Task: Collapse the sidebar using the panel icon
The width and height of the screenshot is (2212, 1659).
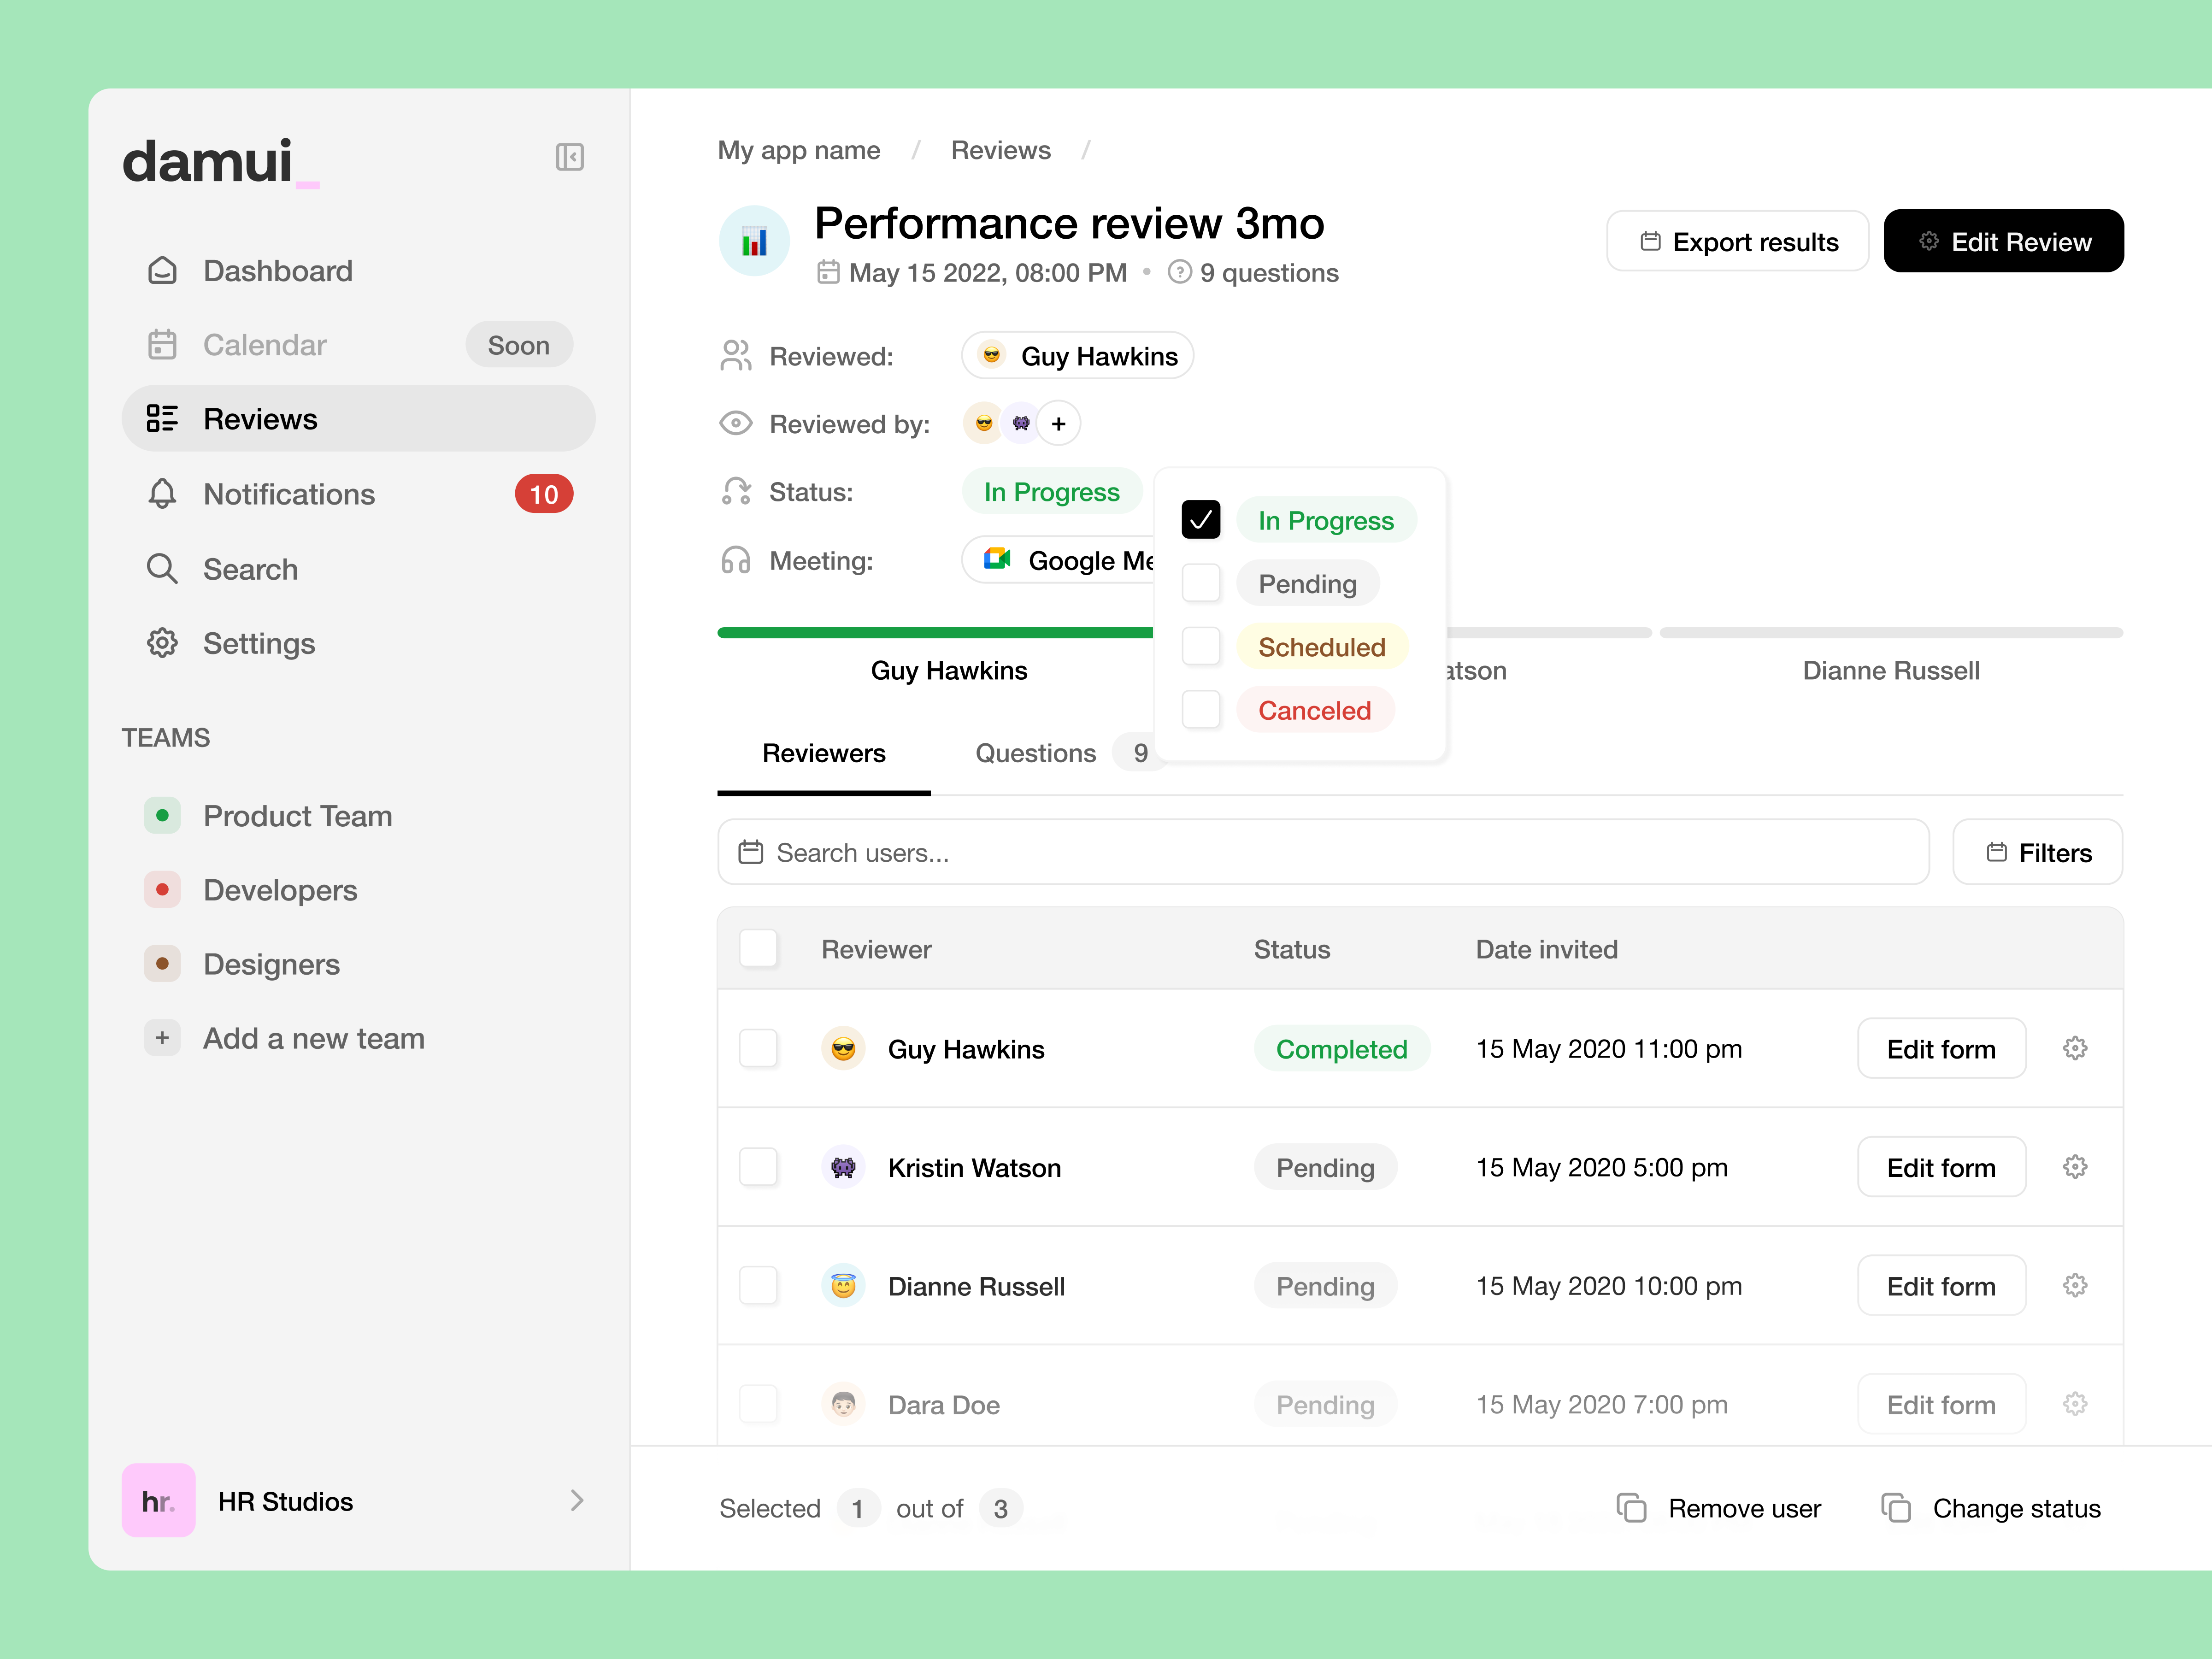Action: click(x=569, y=157)
